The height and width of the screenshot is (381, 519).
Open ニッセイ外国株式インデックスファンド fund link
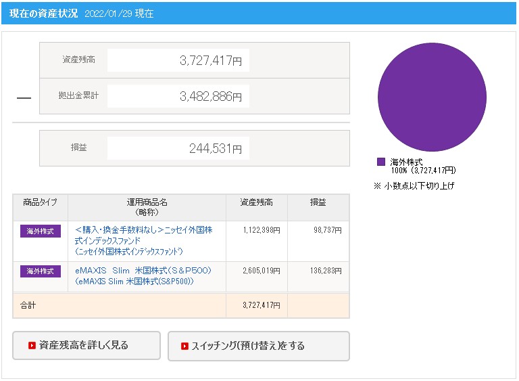[144, 241]
